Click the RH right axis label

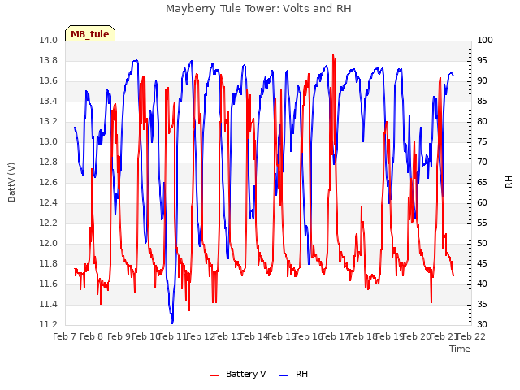pos(509,182)
